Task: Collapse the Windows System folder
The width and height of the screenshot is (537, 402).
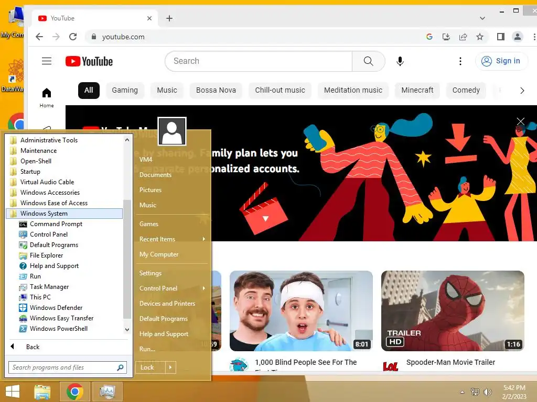Action: [x=64, y=214]
